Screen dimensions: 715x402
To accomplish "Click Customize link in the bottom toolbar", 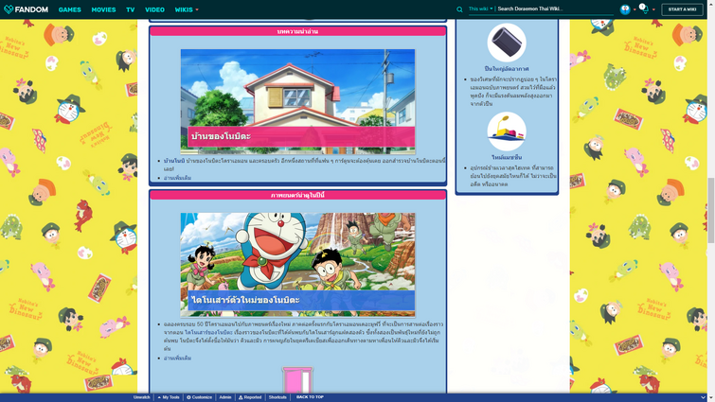I will [x=202, y=397].
